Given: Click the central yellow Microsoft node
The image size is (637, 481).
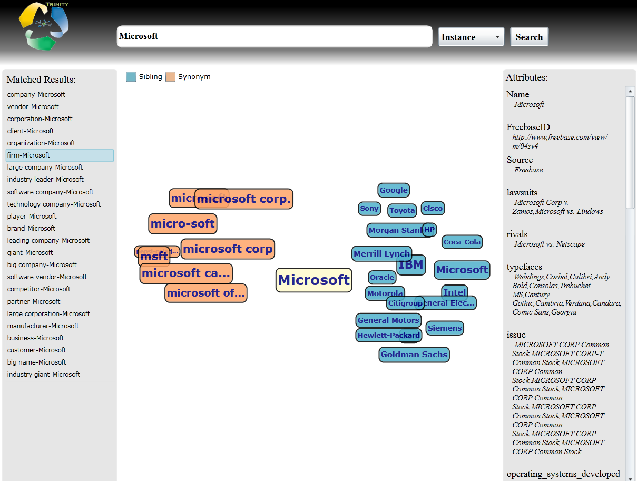Looking at the screenshot, I should 313,280.
